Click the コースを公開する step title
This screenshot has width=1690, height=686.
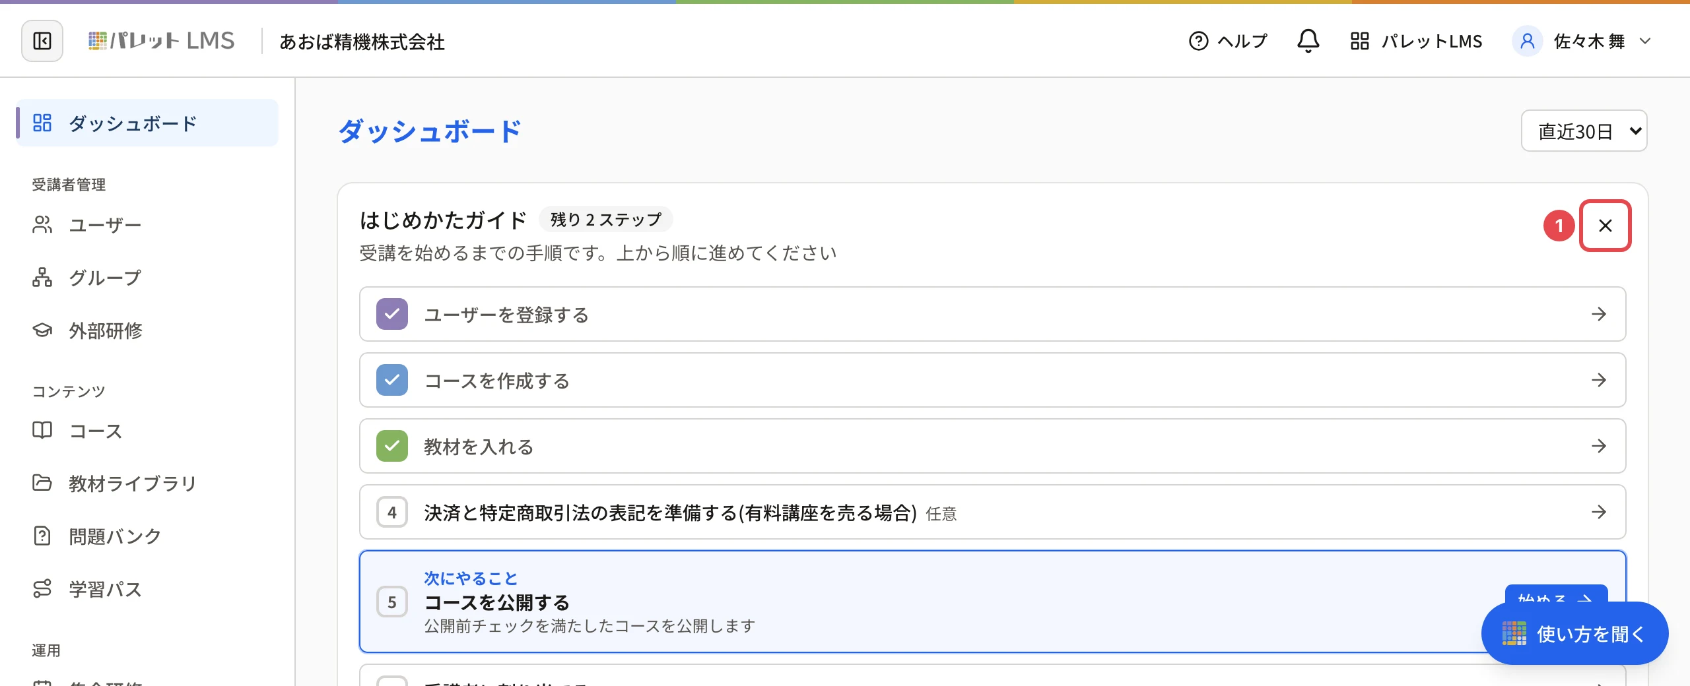(497, 602)
